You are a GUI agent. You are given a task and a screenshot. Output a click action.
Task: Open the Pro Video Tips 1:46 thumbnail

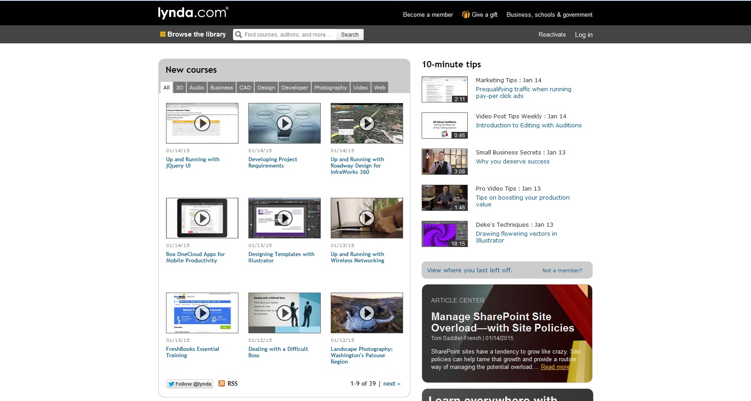[445, 198]
